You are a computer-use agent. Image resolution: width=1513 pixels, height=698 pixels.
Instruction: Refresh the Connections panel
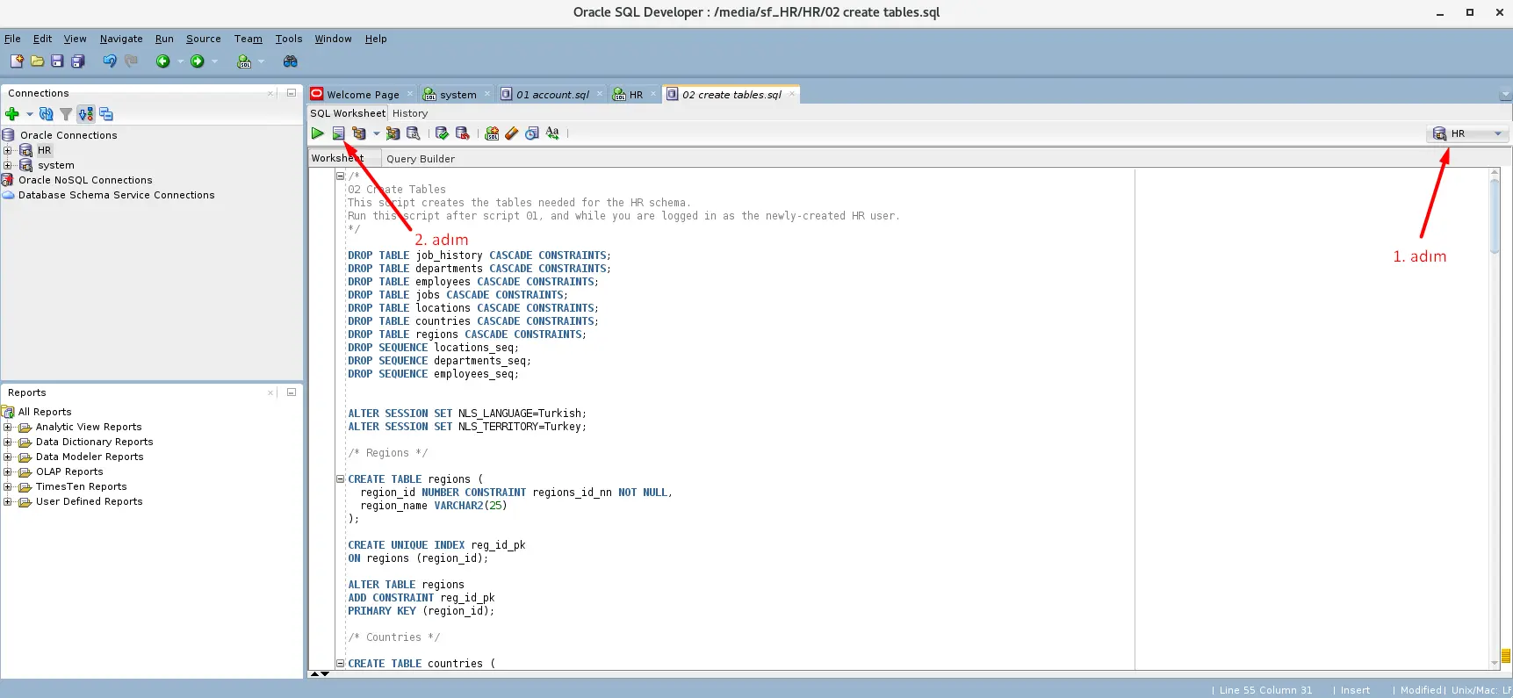[x=46, y=114]
